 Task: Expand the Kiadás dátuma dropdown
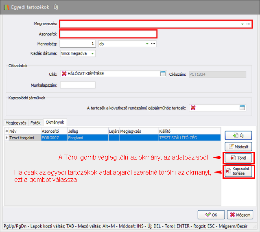tap(93, 53)
